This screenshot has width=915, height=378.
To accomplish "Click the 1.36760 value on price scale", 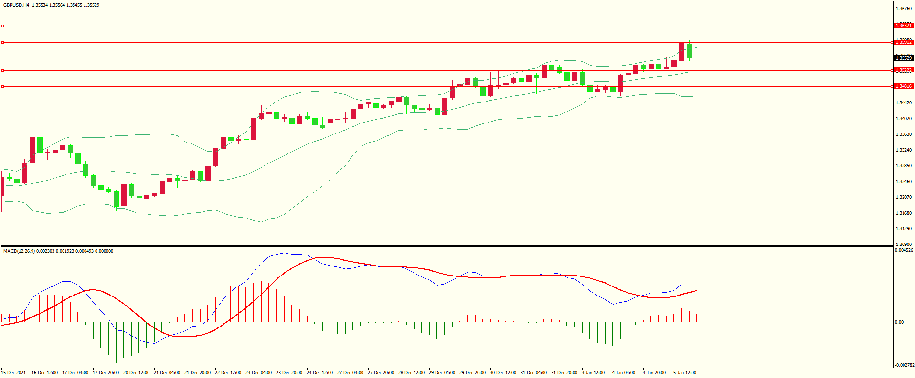I will coord(903,9).
